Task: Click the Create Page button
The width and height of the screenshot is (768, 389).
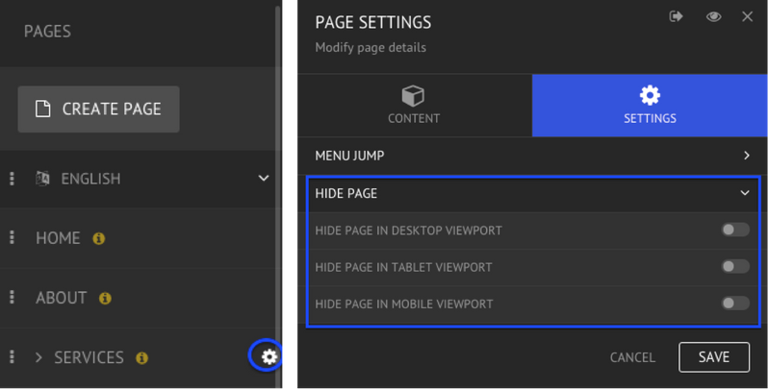Action: (x=98, y=109)
